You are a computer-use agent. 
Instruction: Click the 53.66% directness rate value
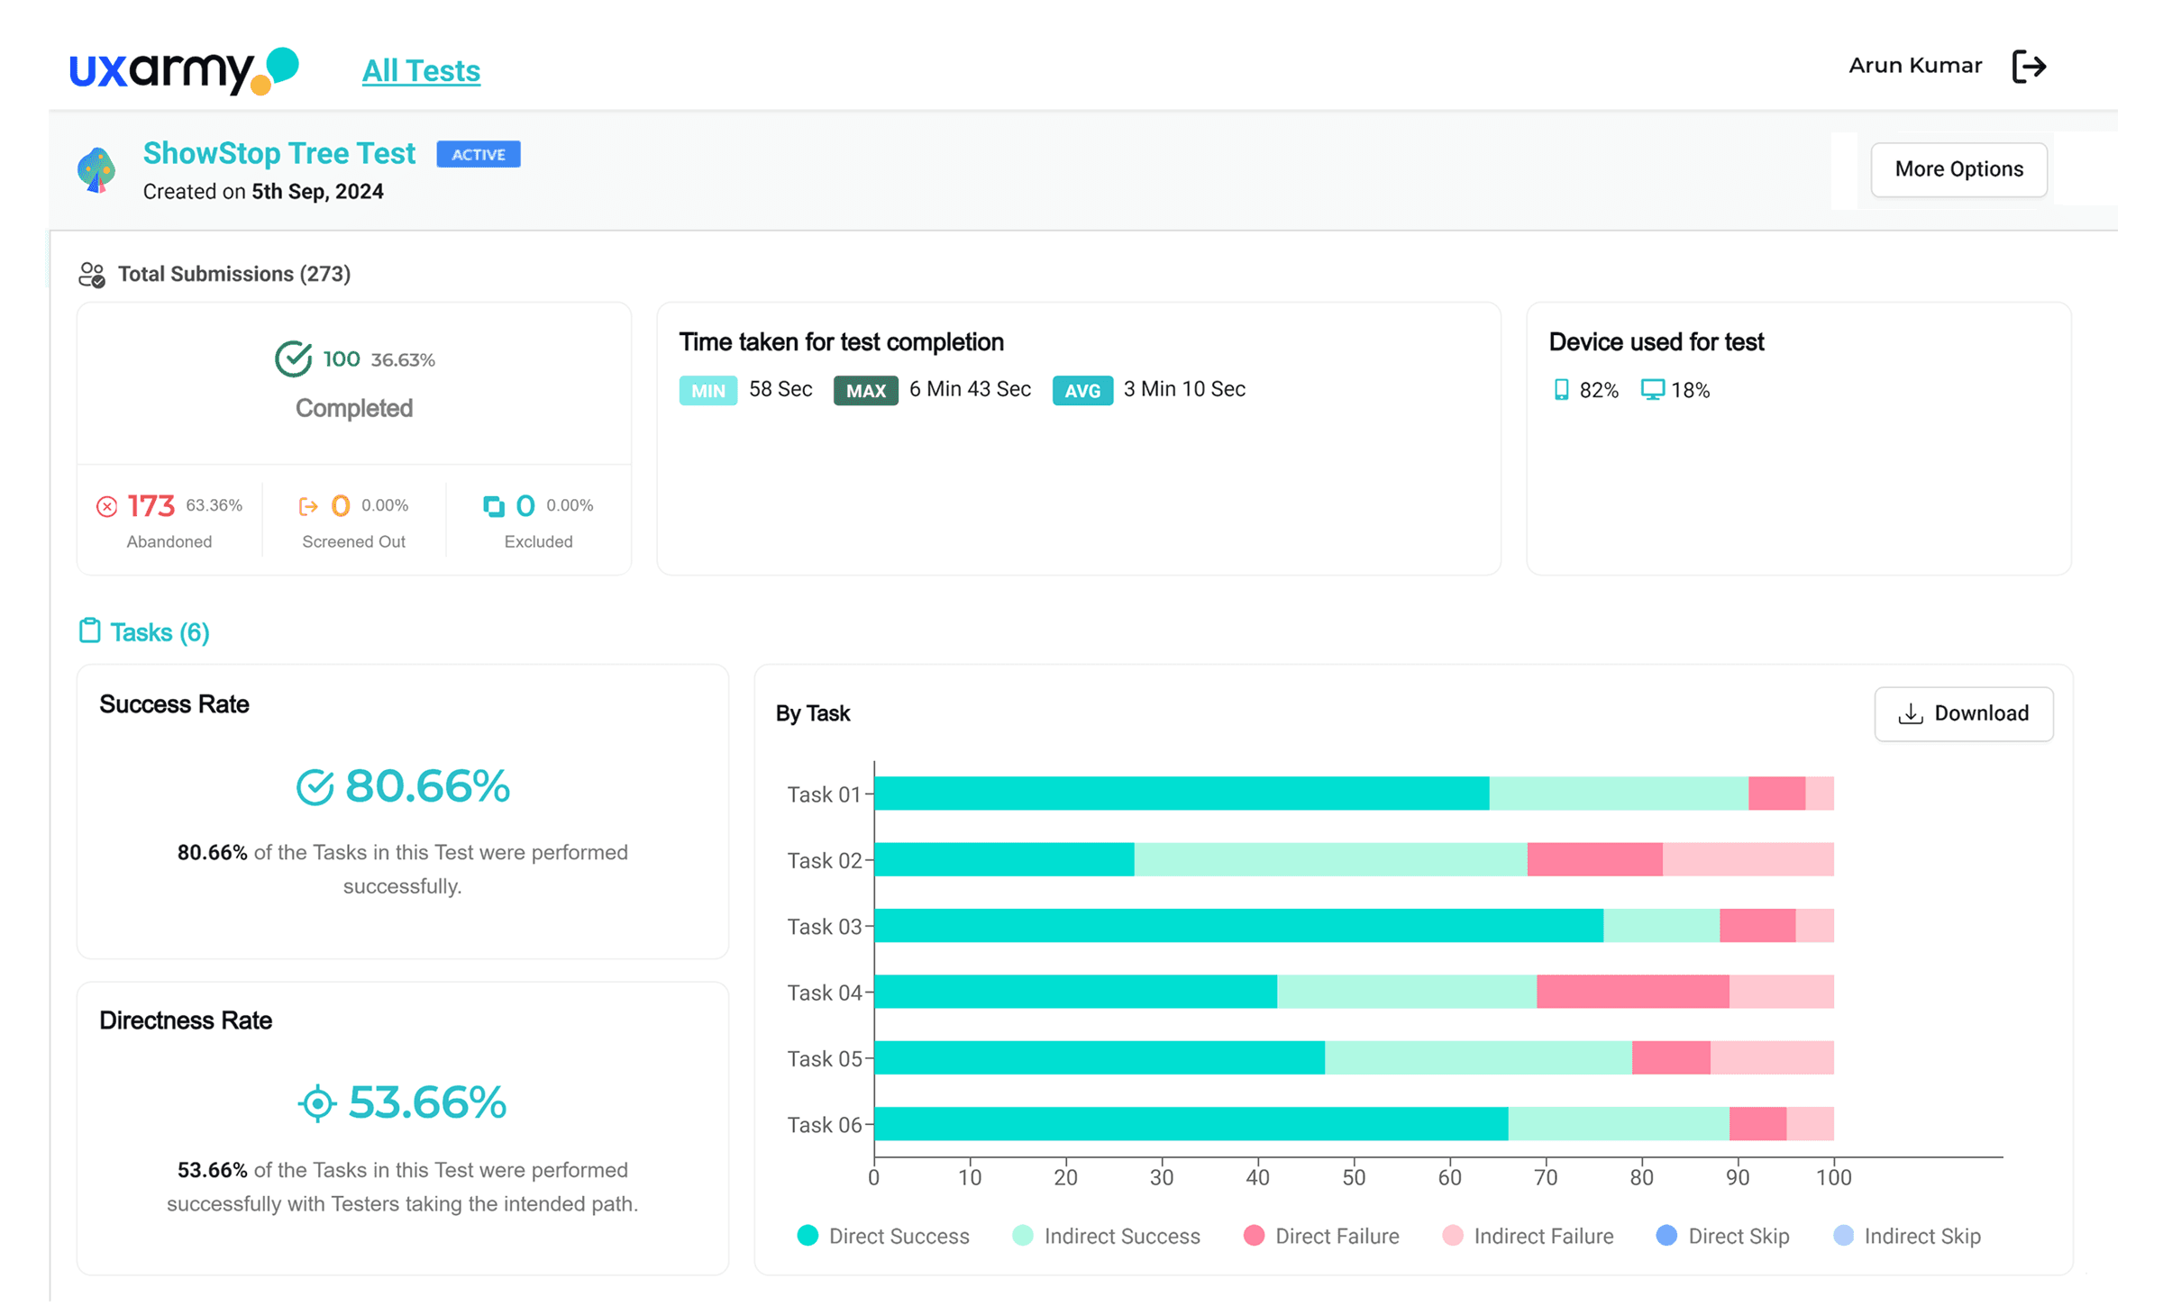pos(428,1102)
